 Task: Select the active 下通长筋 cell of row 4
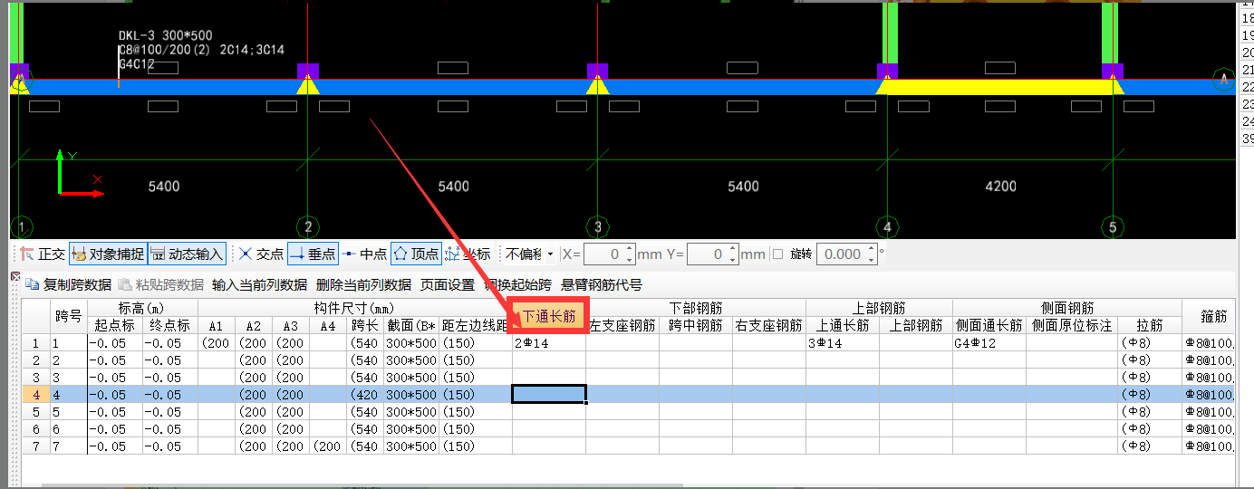[x=549, y=394]
